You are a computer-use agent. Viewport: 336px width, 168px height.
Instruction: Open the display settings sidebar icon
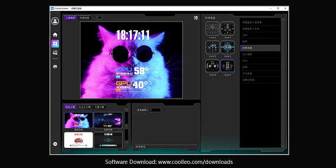point(55,53)
